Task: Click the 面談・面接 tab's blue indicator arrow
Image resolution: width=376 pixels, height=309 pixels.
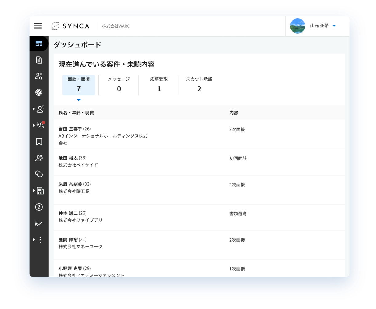Action: pos(79,100)
